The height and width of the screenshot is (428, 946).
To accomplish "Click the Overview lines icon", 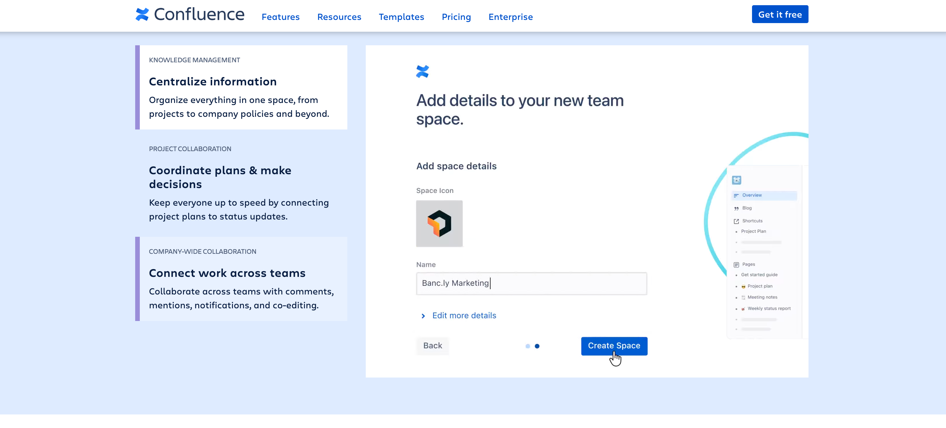I will click(736, 196).
